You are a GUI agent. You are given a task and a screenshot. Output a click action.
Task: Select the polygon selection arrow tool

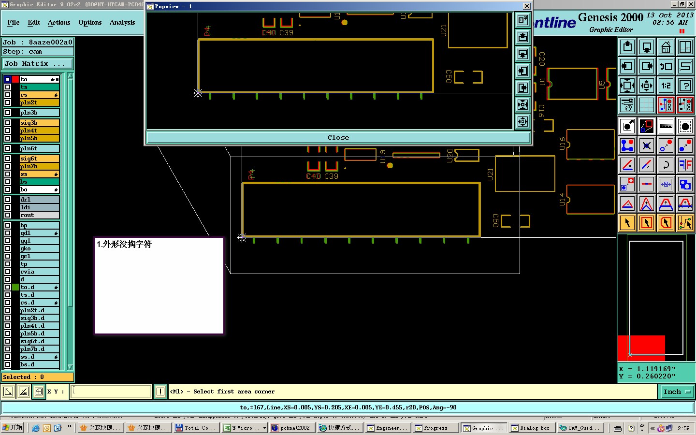click(x=666, y=223)
